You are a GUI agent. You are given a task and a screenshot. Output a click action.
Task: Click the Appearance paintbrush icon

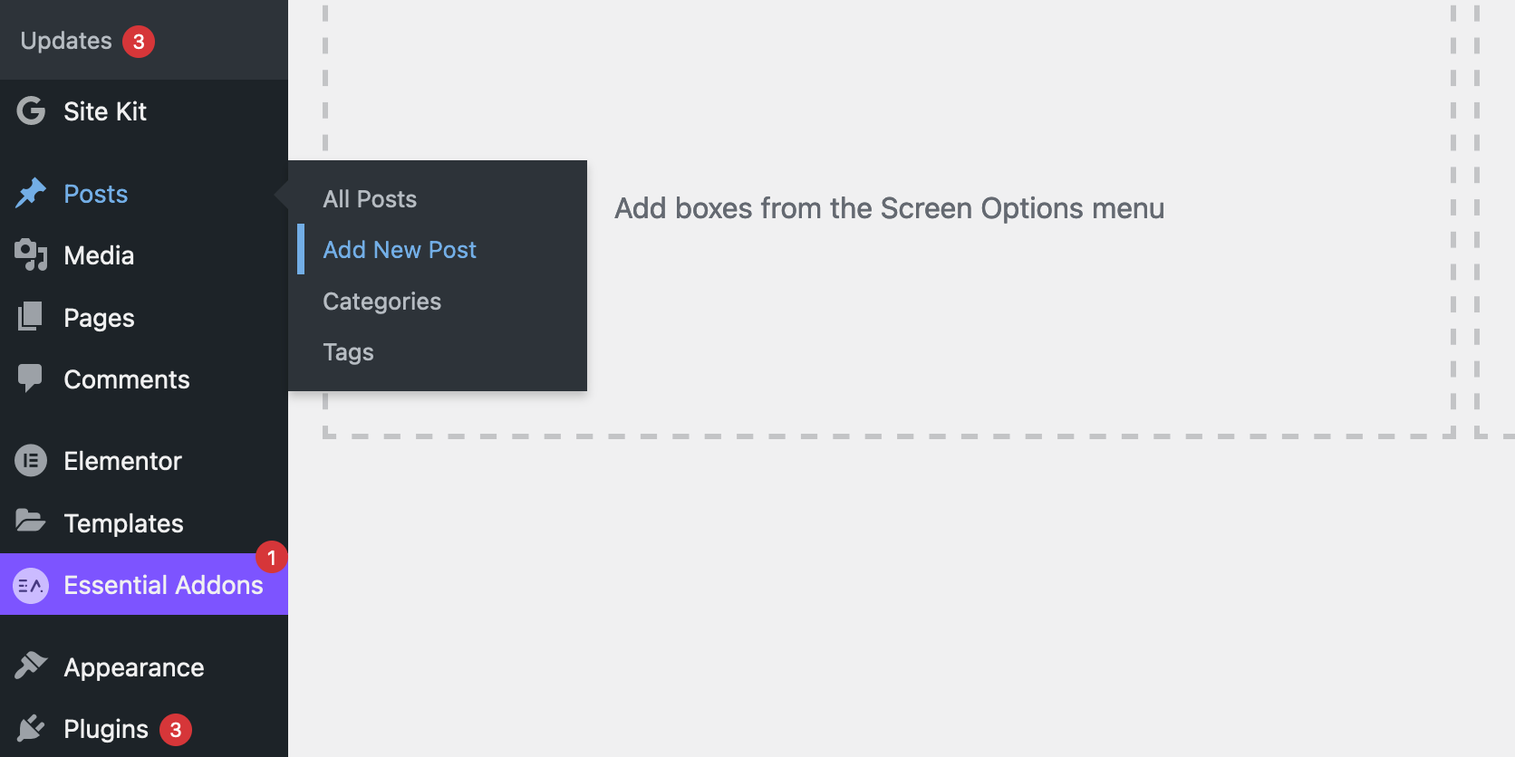(31, 666)
